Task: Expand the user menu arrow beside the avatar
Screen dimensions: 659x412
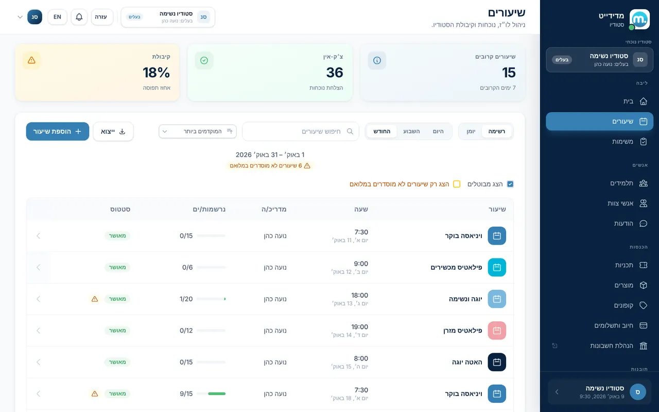Action: coord(20,17)
